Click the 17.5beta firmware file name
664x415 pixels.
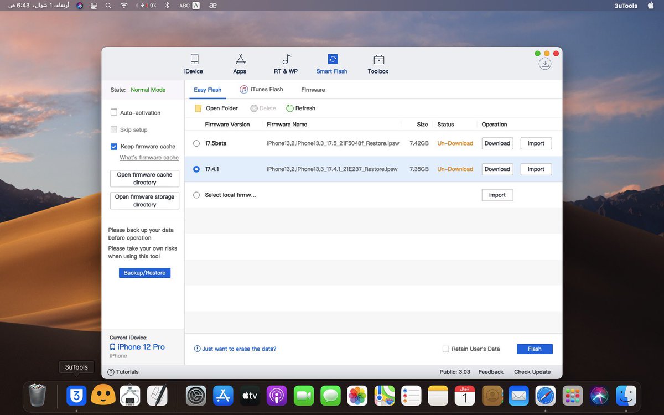tap(333, 143)
